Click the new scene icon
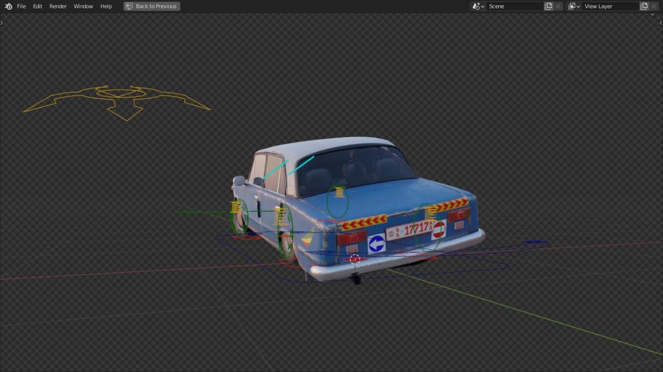 coord(549,6)
